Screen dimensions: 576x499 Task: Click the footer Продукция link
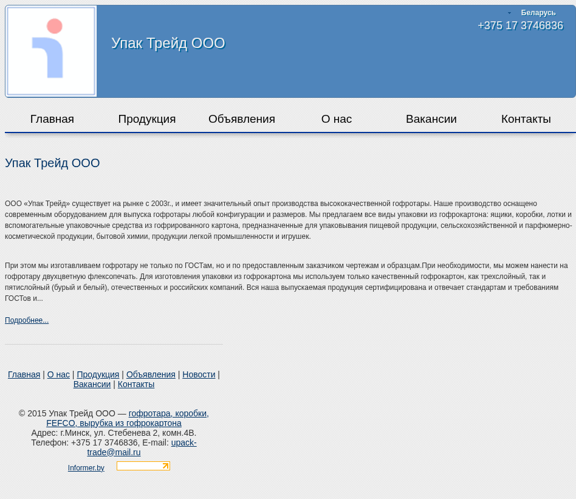point(98,374)
